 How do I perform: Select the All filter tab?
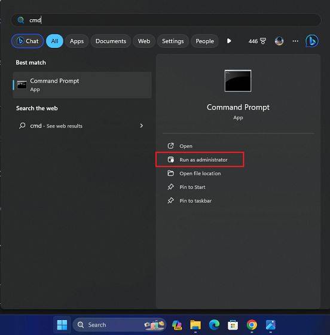(x=54, y=41)
